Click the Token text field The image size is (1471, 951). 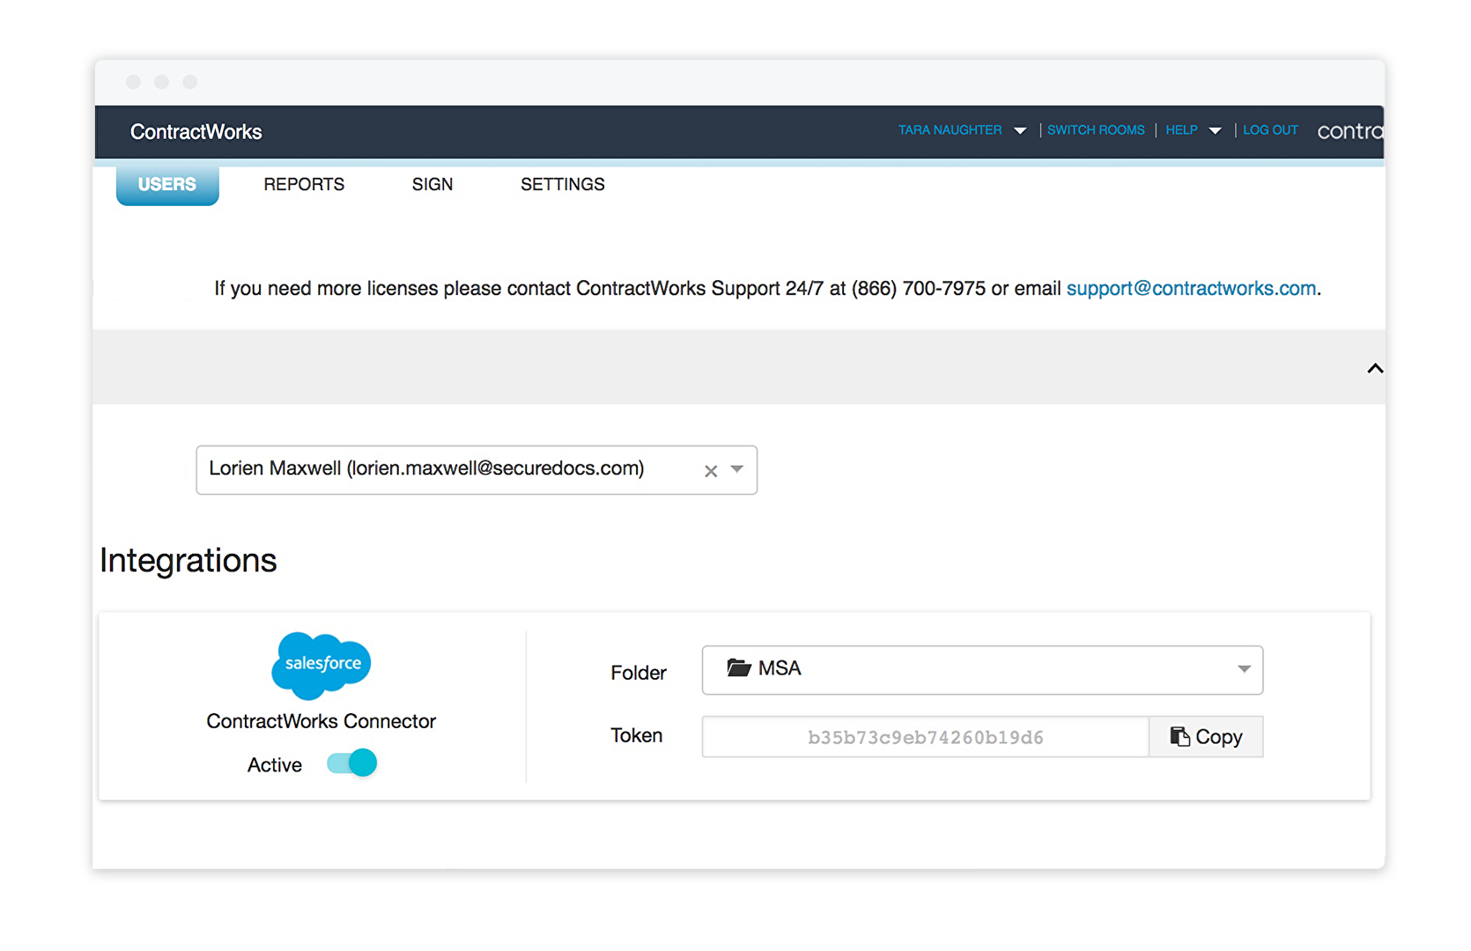pyautogui.click(x=925, y=737)
